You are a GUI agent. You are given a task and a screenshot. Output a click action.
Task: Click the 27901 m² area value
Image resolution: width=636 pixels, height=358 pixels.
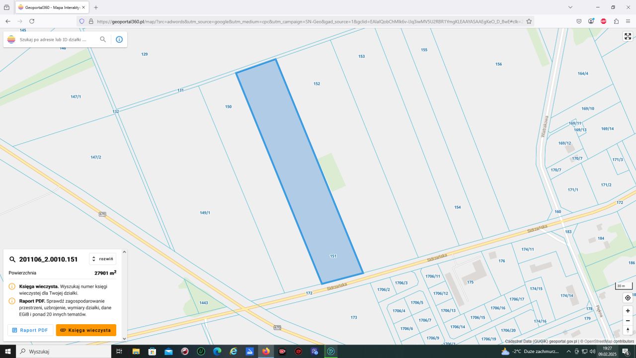click(105, 272)
